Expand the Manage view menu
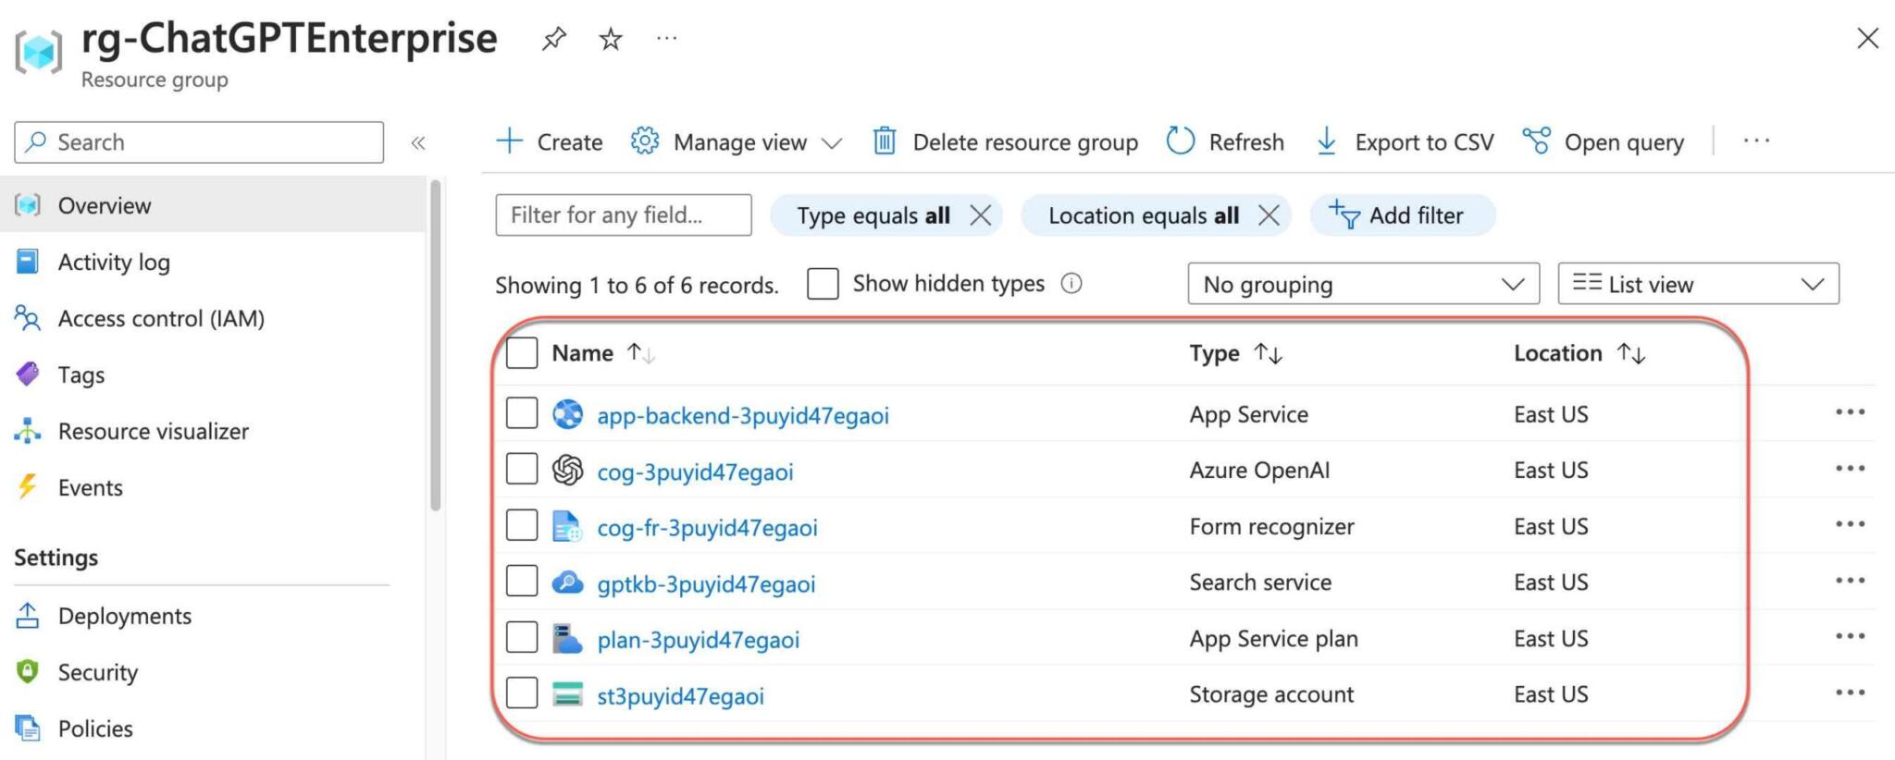This screenshot has width=1895, height=760. point(737,142)
